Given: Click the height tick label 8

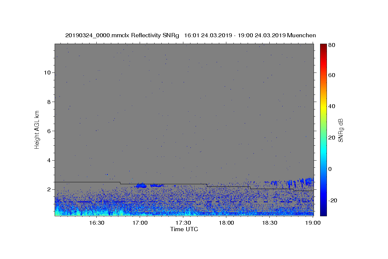Looking at the screenshot, I should click(x=49, y=102).
